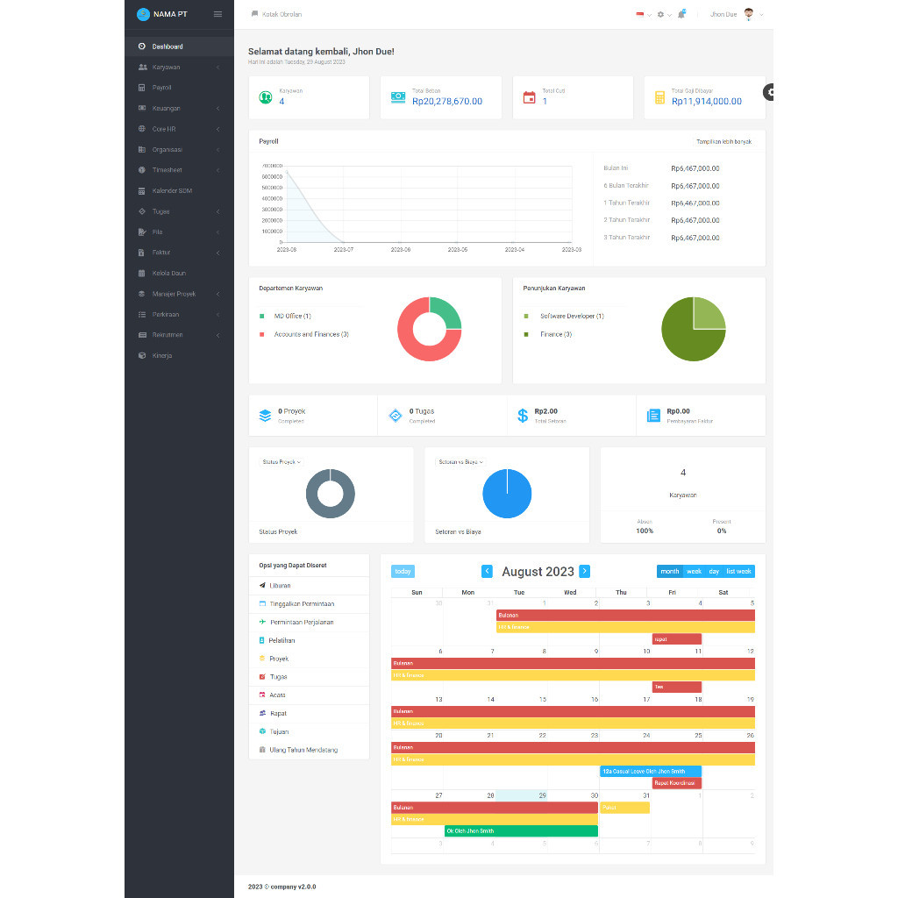The width and height of the screenshot is (898, 898).
Task: Open Kalender SDM in sidebar
Action: tap(179, 190)
